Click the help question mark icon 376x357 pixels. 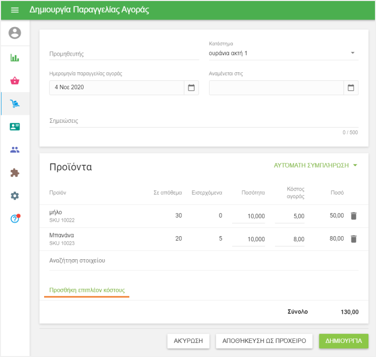click(x=15, y=219)
